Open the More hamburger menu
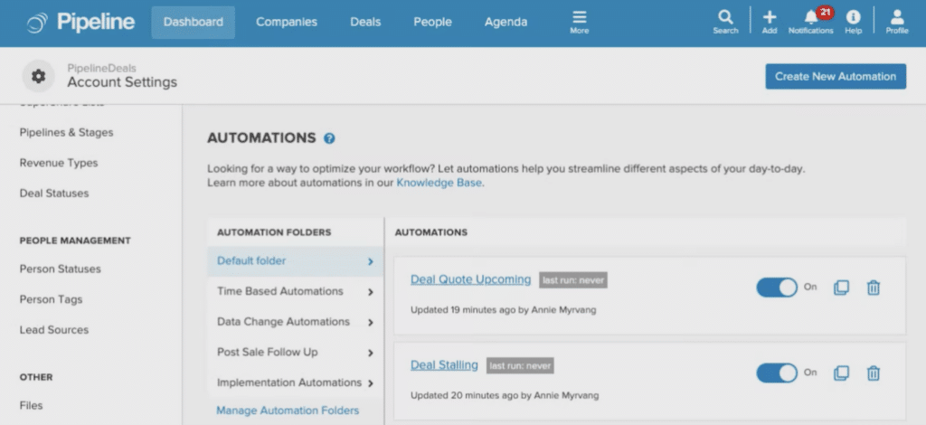This screenshot has height=425, width=926. tap(580, 23)
